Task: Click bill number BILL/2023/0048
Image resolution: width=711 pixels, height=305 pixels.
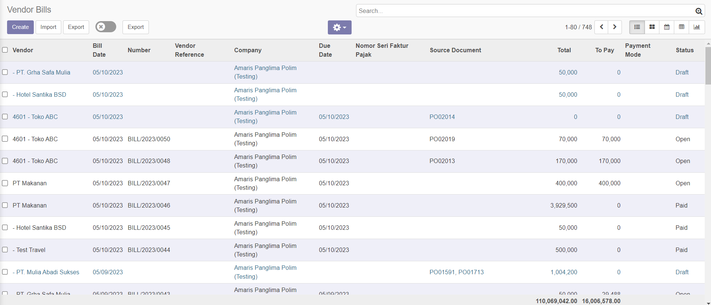Action: point(149,161)
